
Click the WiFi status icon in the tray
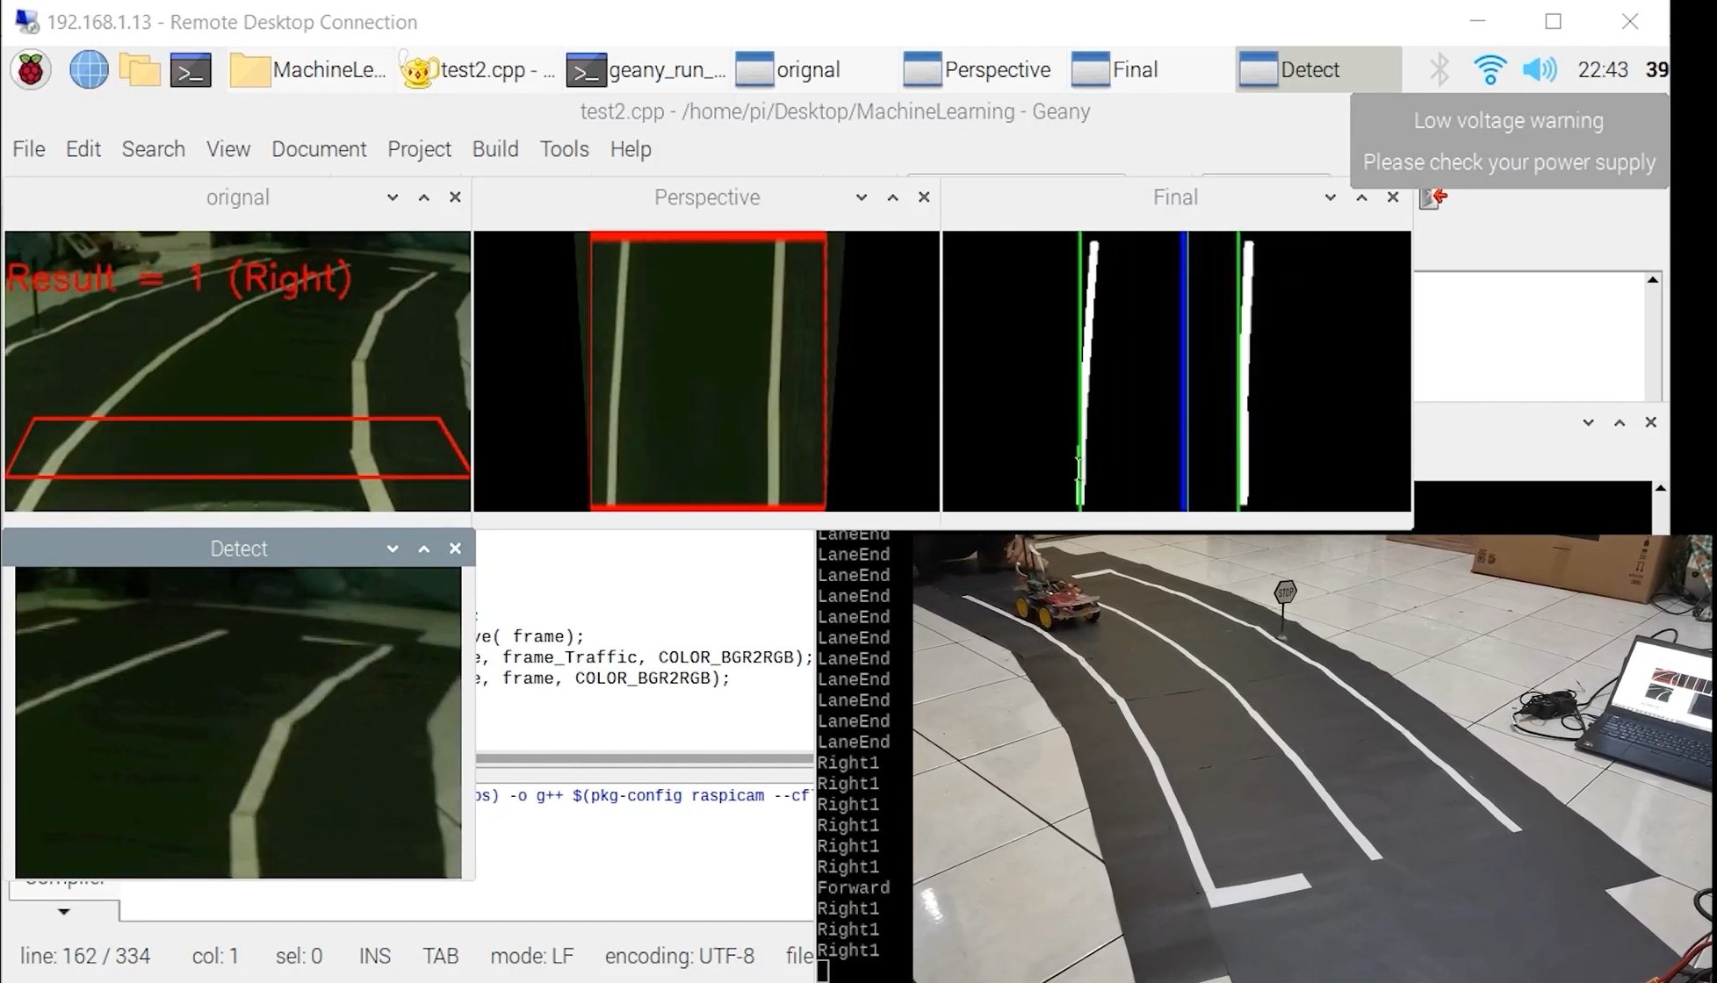click(x=1489, y=68)
